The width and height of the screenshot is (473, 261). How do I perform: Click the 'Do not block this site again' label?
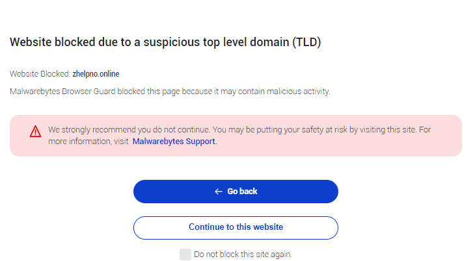point(243,255)
